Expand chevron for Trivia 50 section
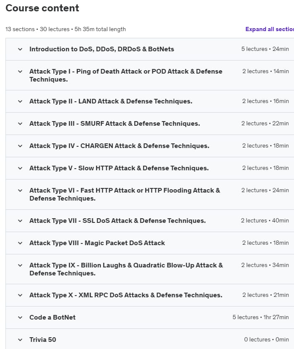294x349 pixels. tap(20, 340)
